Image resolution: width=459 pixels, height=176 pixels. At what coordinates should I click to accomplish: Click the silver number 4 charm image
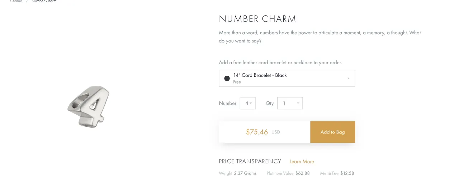[x=88, y=106]
